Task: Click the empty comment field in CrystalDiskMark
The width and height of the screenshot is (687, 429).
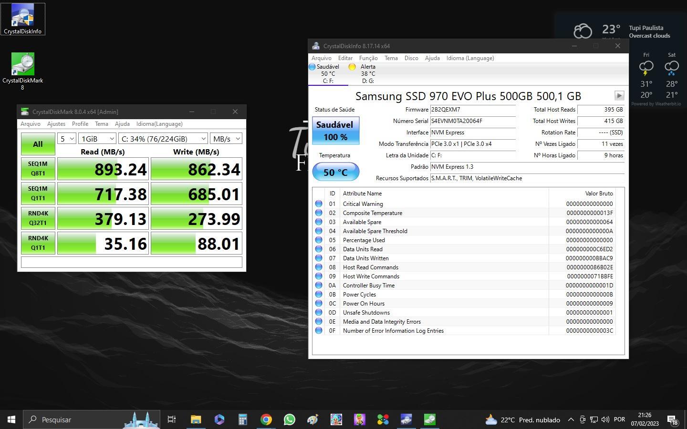Action: pos(132,262)
